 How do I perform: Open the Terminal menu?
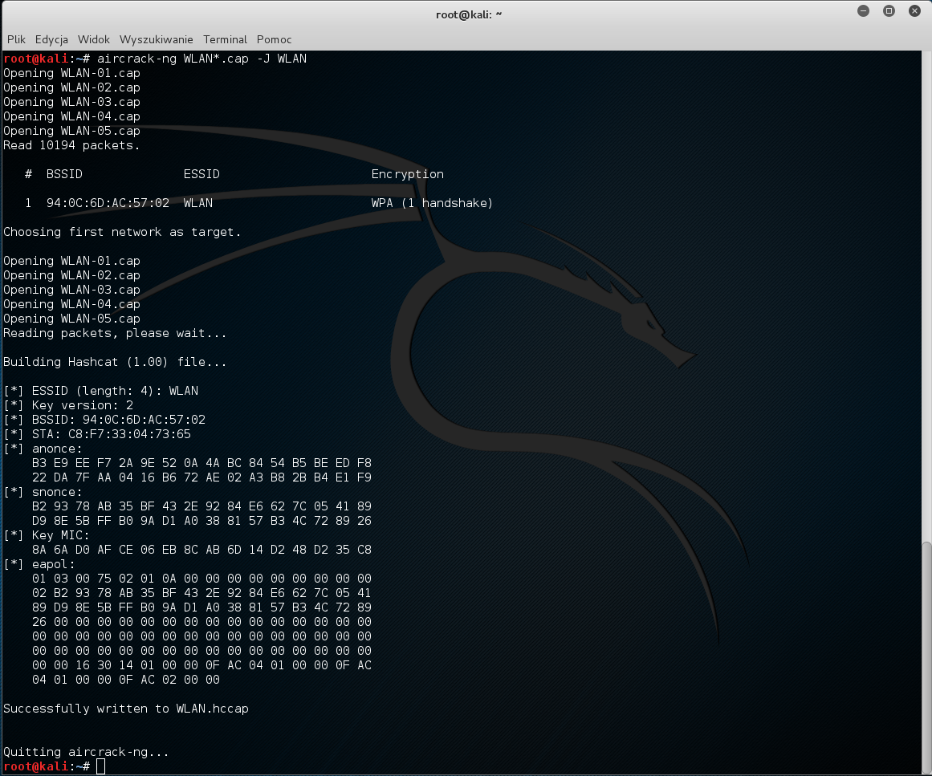tap(225, 40)
